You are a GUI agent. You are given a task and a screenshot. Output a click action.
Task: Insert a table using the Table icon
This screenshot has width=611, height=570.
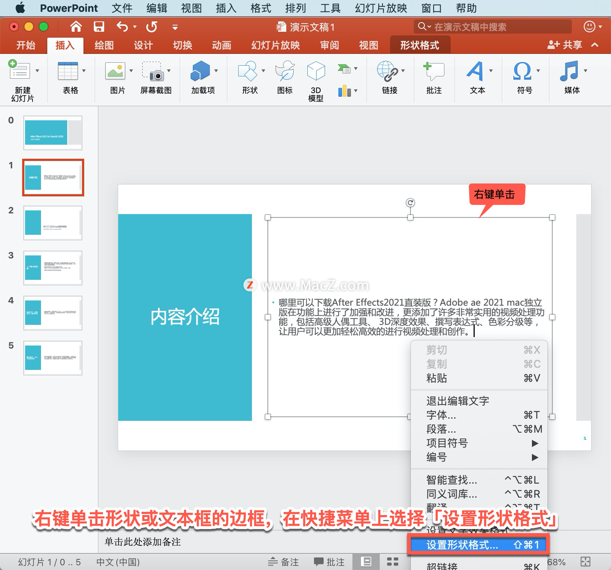(68, 71)
